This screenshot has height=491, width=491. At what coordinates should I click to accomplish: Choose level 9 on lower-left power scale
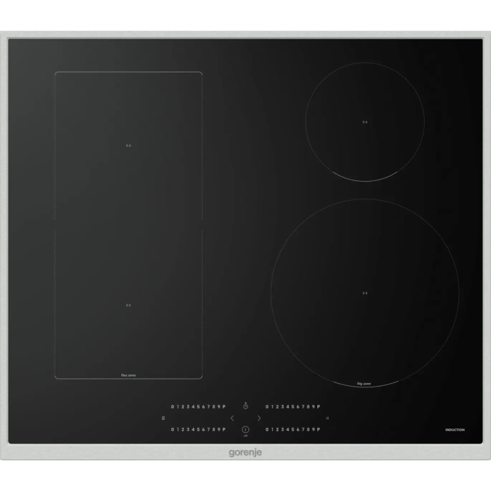pyautogui.click(x=219, y=429)
